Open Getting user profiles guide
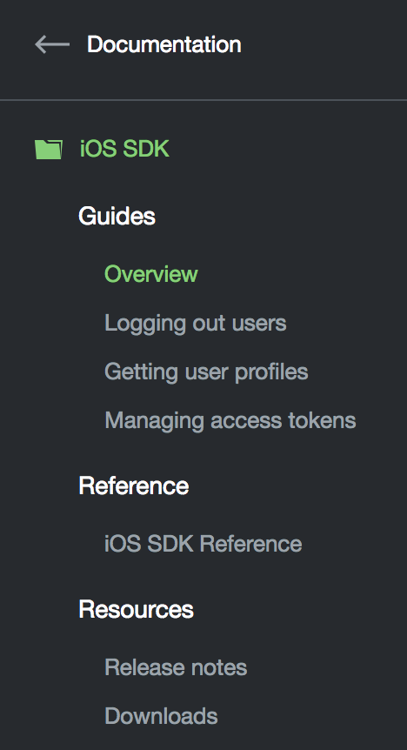The image size is (407, 750). [x=206, y=372]
